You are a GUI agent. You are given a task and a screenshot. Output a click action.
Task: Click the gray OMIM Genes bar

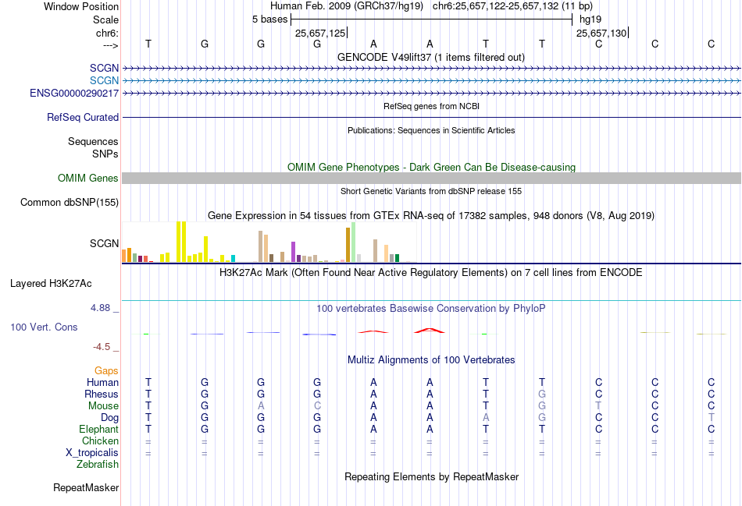pos(432,178)
